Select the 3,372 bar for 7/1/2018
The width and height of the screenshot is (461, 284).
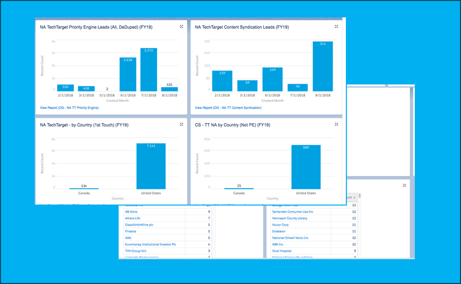(148, 70)
